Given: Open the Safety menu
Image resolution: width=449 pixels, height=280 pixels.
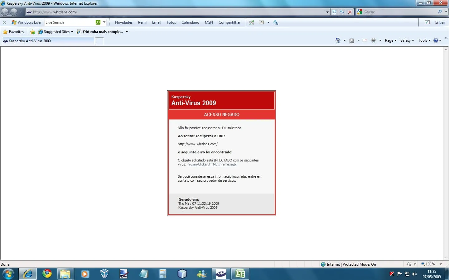Looking at the screenshot, I should (407, 40).
